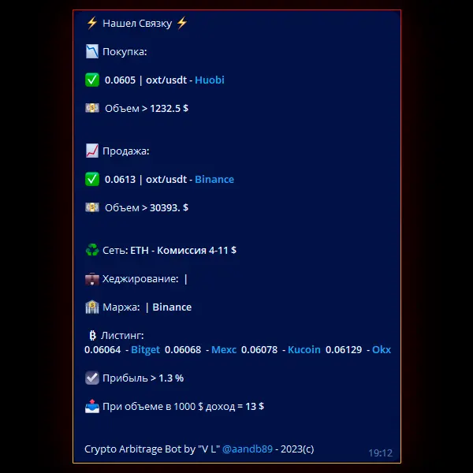Image resolution: width=473 pixels, height=473 pixels.
Task: Click the down-chart emoji next to Покупка
Action: click(x=92, y=51)
